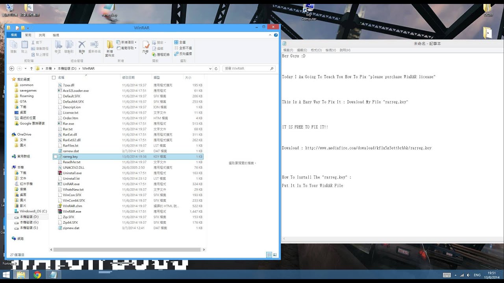Click the DCIM folder desktop icon

488,9
